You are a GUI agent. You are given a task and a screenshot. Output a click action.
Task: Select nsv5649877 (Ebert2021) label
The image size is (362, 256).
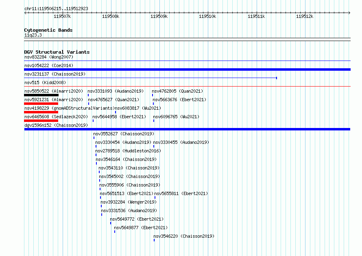pos(141,228)
